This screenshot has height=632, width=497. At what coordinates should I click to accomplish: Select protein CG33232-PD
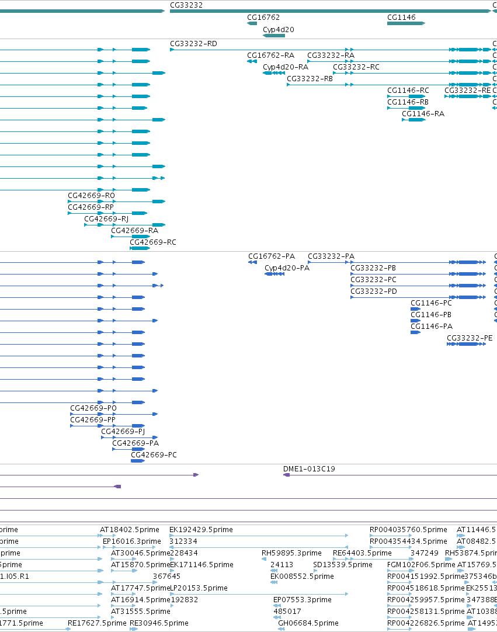click(374, 291)
